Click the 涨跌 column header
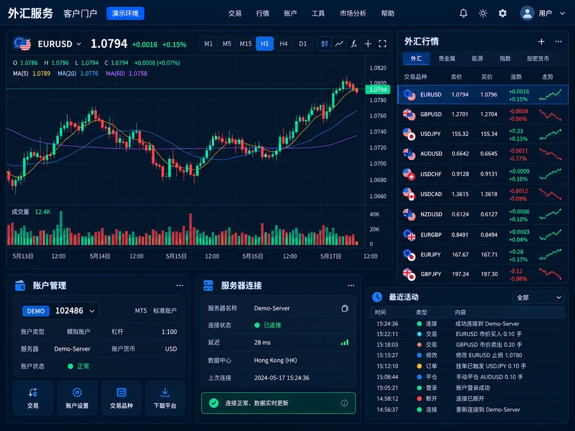The height and width of the screenshot is (431, 575). [516, 77]
